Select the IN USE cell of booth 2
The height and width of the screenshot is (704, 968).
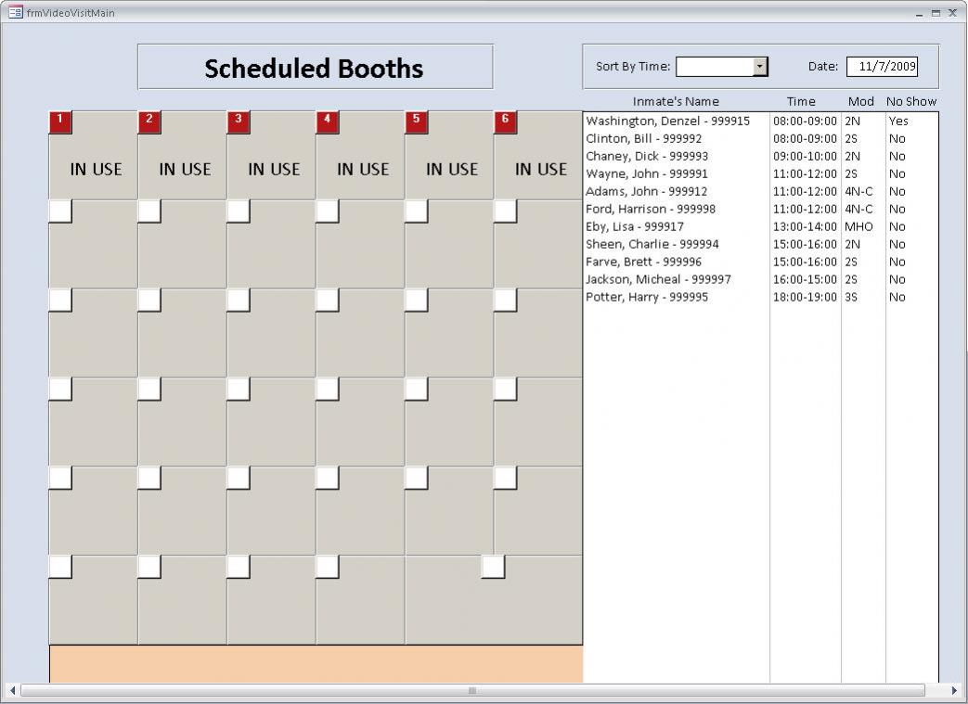pos(183,156)
